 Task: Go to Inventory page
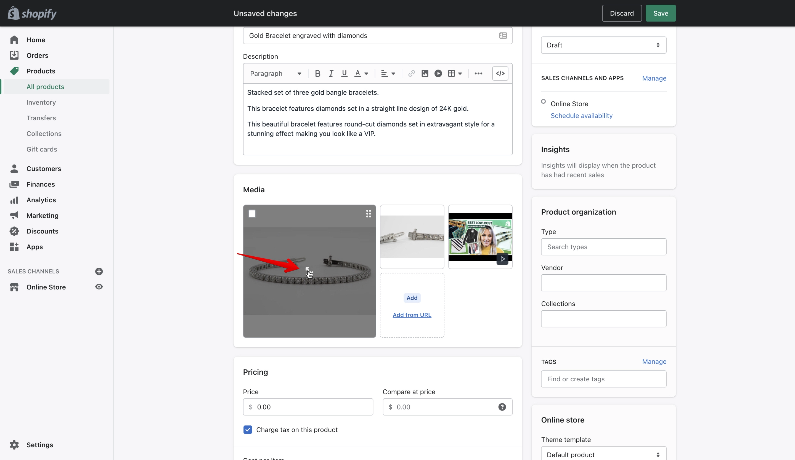[x=41, y=102]
